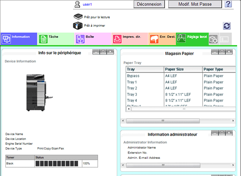This screenshot has height=176, width=241.
Task: Click Magasin Papier panel horizontal scrollbar thumb
Action: point(163,121)
